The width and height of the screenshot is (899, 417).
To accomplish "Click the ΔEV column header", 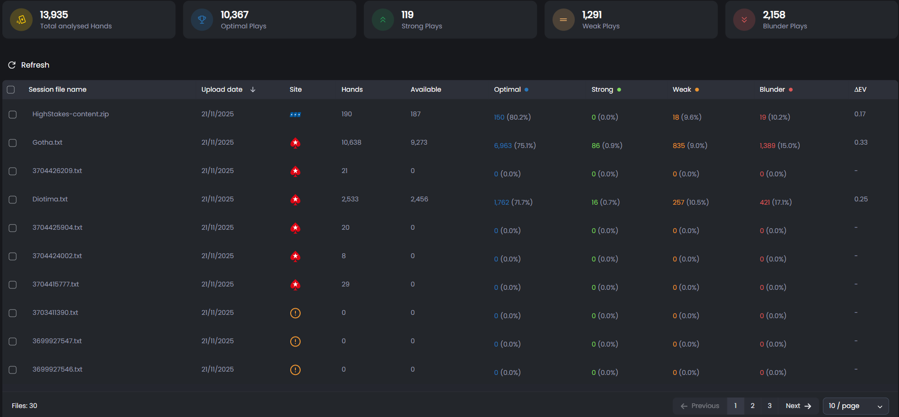I will click(860, 89).
